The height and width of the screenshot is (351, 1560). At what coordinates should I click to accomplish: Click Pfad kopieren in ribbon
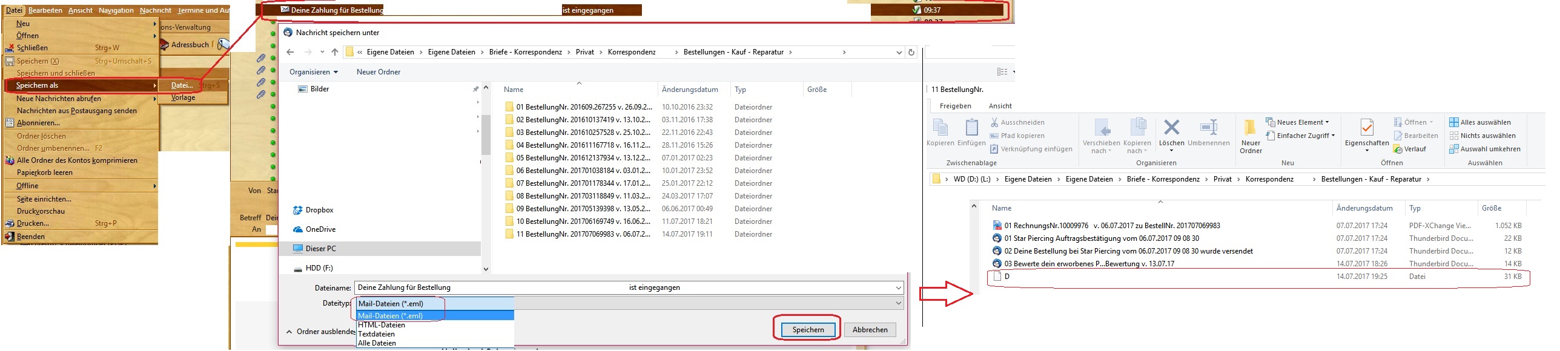pos(1017,136)
